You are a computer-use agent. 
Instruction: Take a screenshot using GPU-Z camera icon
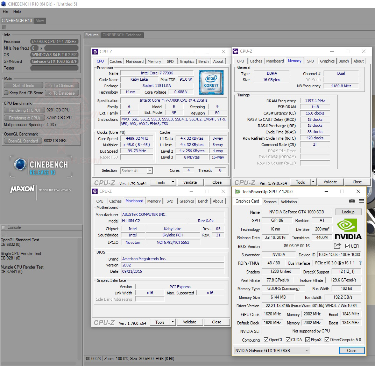[352, 200]
